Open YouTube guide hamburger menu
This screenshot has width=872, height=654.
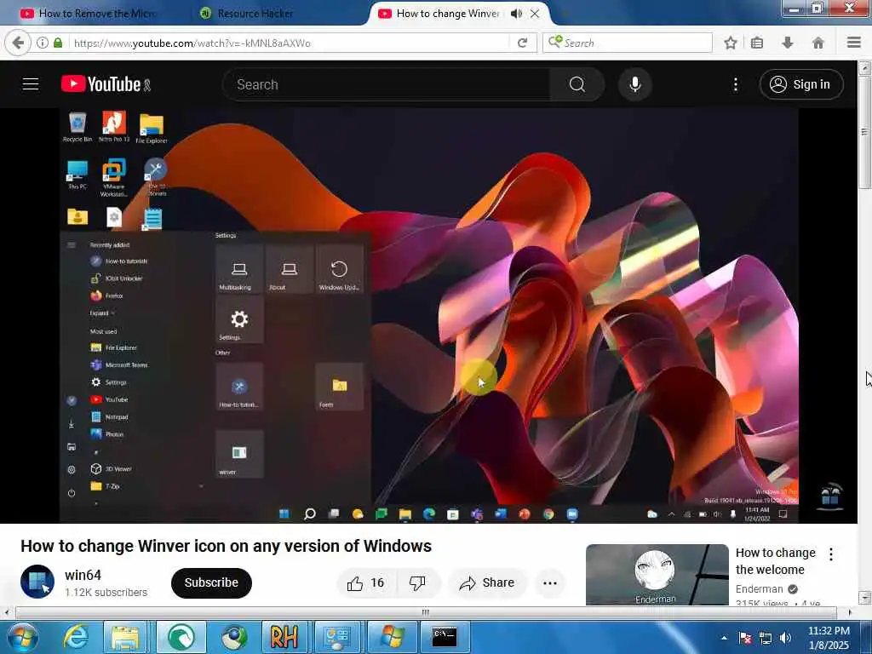tap(31, 84)
